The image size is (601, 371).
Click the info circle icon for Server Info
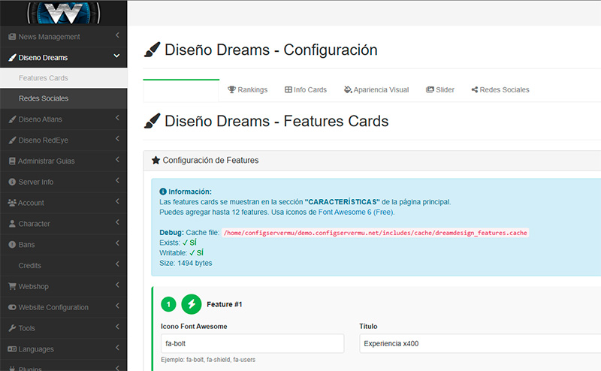(12, 182)
